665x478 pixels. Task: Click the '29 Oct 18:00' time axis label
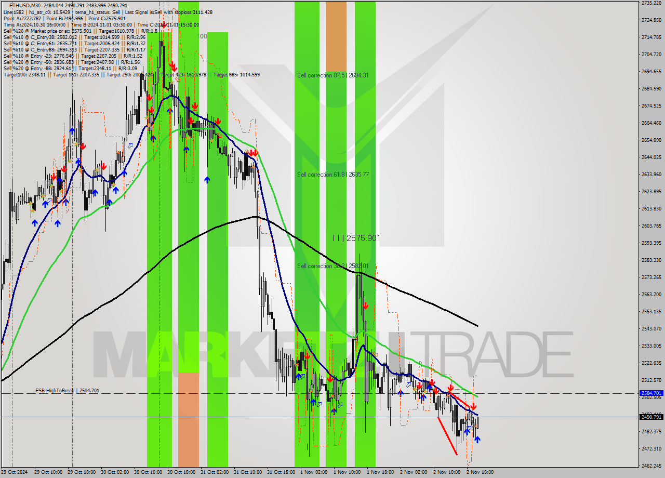click(81, 472)
